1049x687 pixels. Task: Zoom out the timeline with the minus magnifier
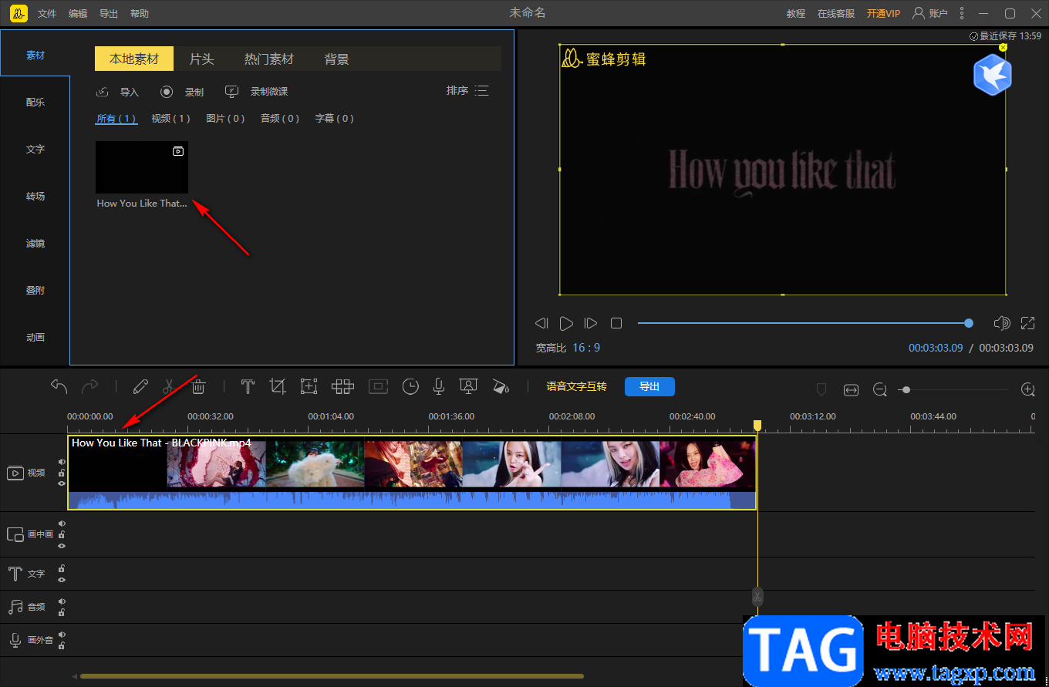coord(880,390)
